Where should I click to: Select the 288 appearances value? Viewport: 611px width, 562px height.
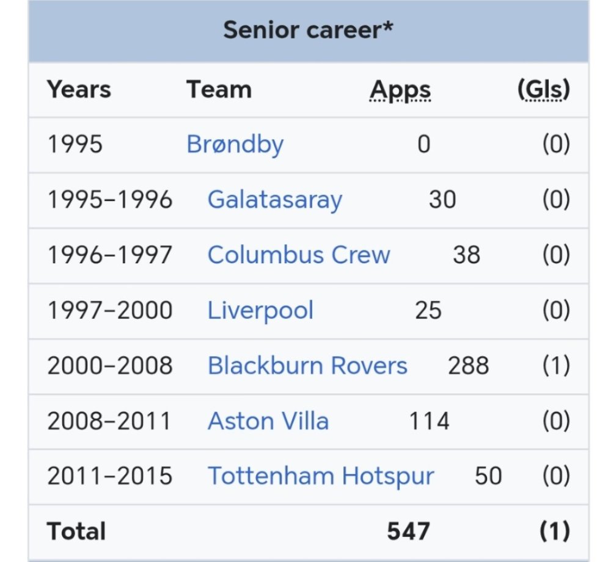tap(469, 366)
